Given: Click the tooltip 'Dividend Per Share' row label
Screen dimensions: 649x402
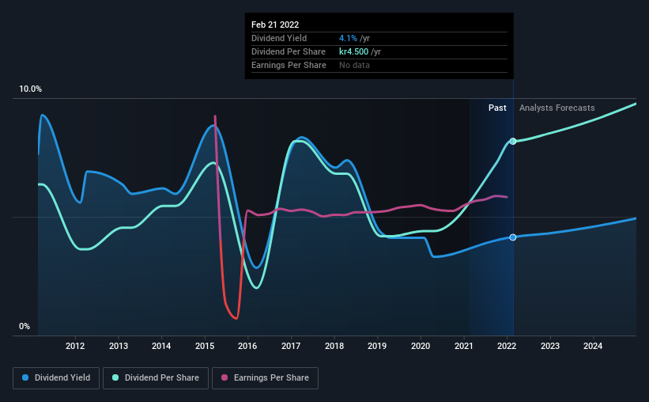Looking at the screenshot, I should (x=288, y=51).
